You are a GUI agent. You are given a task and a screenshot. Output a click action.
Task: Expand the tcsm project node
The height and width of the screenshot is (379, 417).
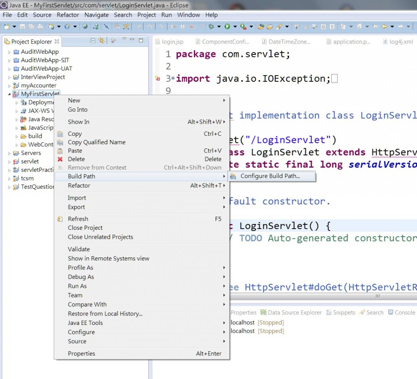(x=9, y=179)
